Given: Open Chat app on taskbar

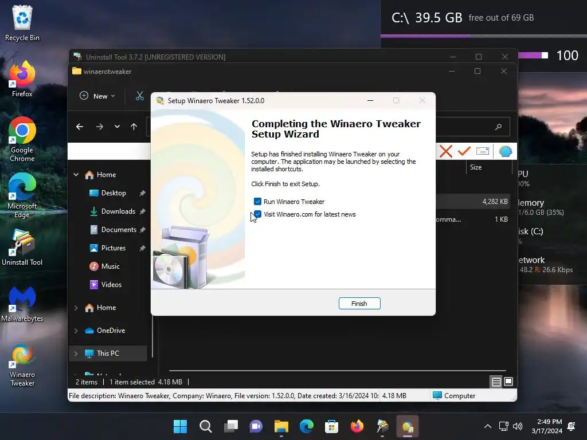Looking at the screenshot, I should tap(256, 426).
